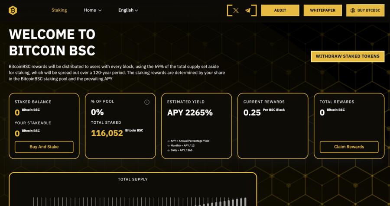The height and width of the screenshot is (206, 390).
Task: Click the AUDIT button
Action: click(280, 10)
